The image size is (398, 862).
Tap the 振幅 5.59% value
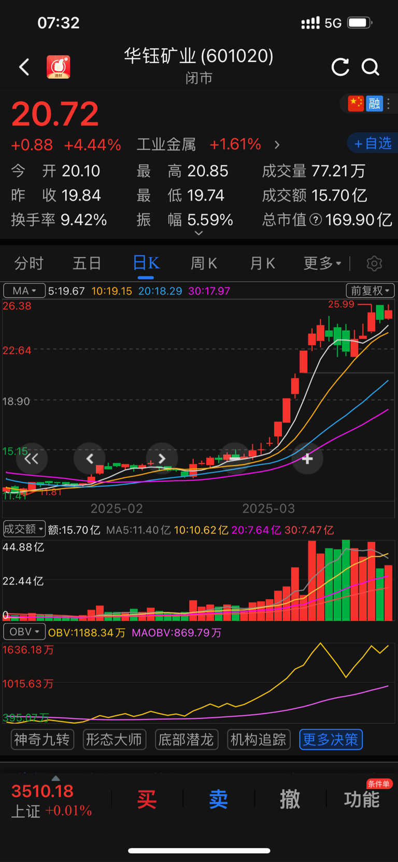pos(210,220)
